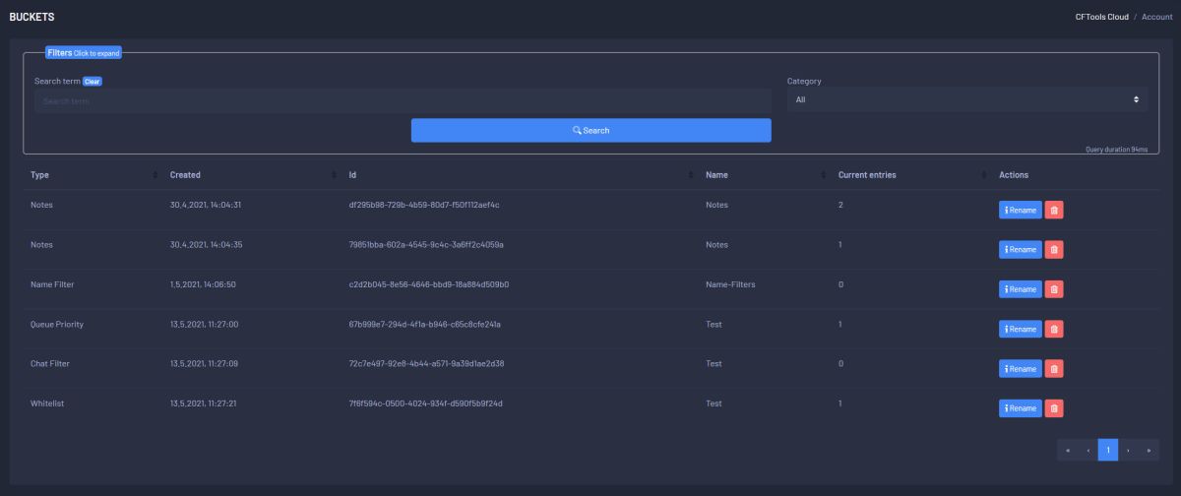Rename the Name-Filters bucket

pyautogui.click(x=1021, y=289)
